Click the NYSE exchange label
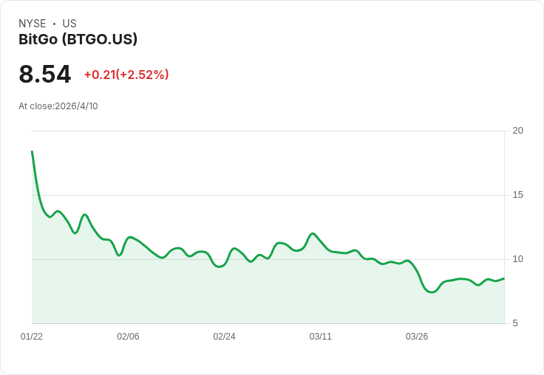 point(32,24)
